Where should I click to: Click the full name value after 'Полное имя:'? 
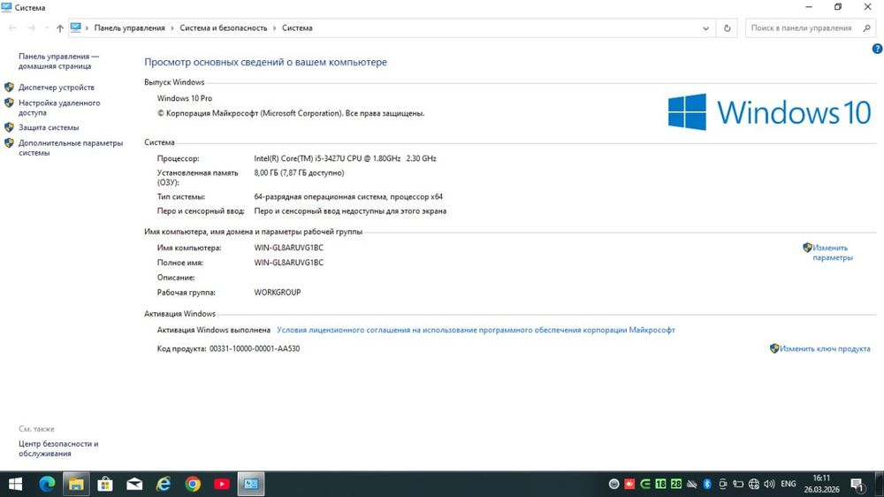coord(289,263)
